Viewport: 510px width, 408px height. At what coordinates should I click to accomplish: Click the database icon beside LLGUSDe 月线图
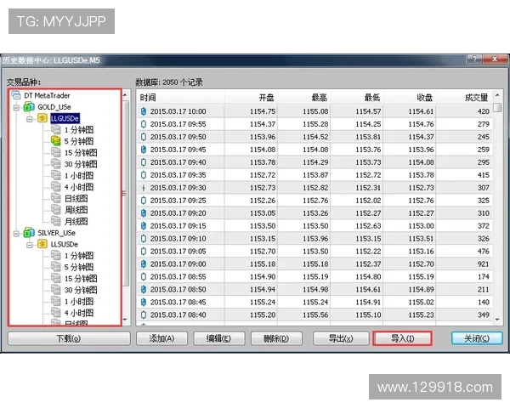point(55,221)
